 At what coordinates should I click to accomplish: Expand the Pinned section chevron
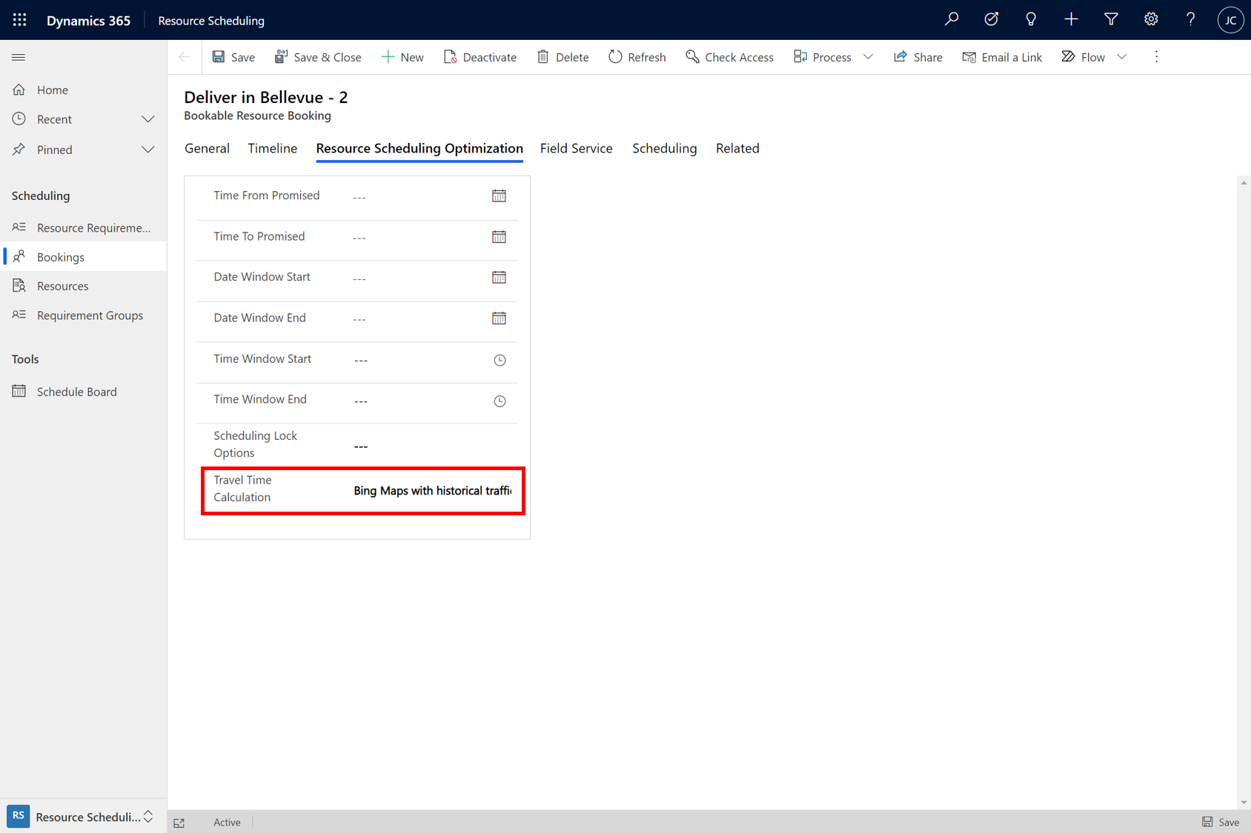coord(148,150)
